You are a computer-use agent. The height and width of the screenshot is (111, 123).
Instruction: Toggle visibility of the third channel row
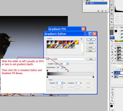pos(115,55)
